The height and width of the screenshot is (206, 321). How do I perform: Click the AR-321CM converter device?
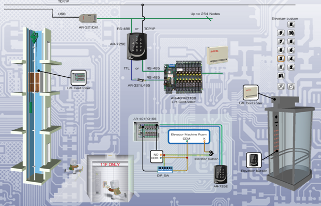tap(88, 18)
